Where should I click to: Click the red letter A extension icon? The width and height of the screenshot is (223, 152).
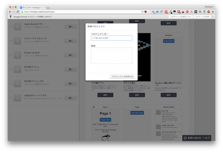pyautogui.click(x=191, y=12)
